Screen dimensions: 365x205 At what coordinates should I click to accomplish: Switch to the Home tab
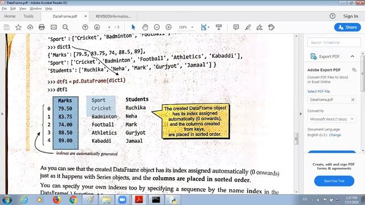pyautogui.click(x=10, y=17)
